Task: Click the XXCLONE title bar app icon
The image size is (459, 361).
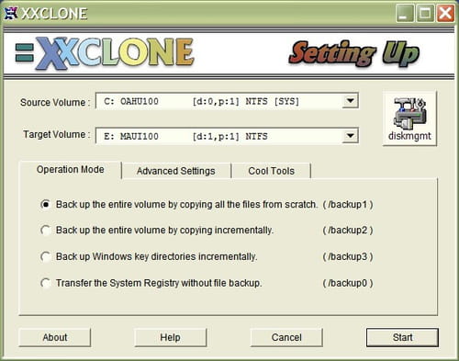Action: (x=11, y=13)
